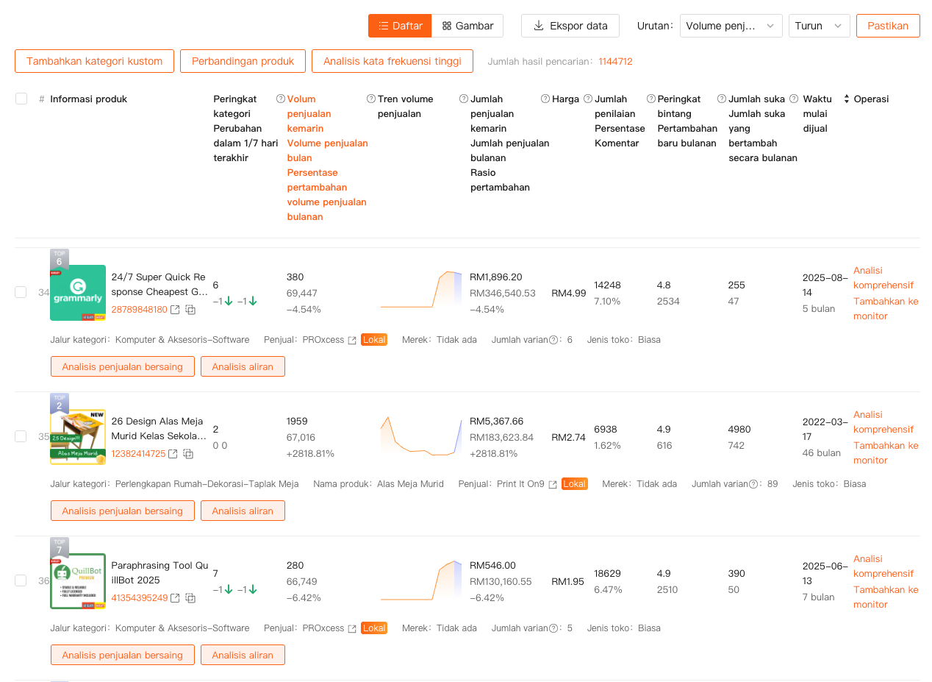
Task: Click sort arrows next to Waktu mulai dijual
Action: (846, 99)
